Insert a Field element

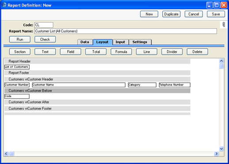pyautogui.click(x=70, y=52)
